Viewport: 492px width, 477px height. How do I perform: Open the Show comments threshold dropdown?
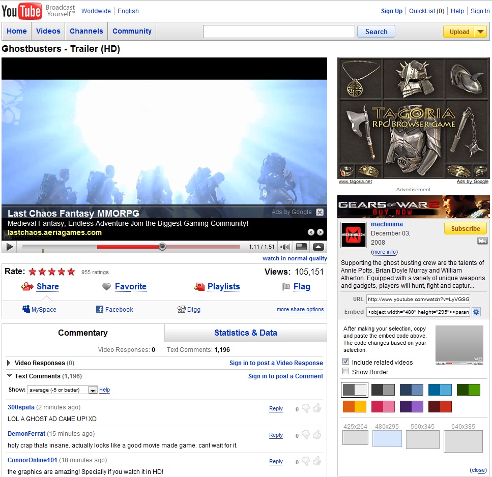pyautogui.click(x=93, y=390)
